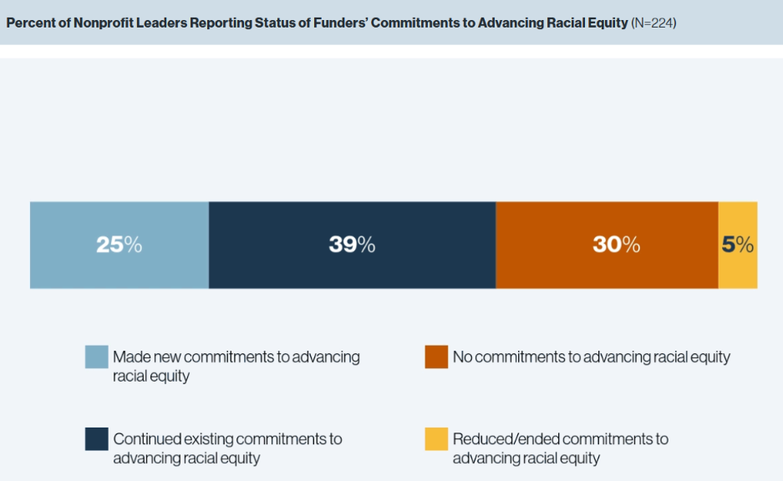Image resolution: width=783 pixels, height=481 pixels.
Task: Select 'Continued existing commitments' legend label
Action: 227,448
